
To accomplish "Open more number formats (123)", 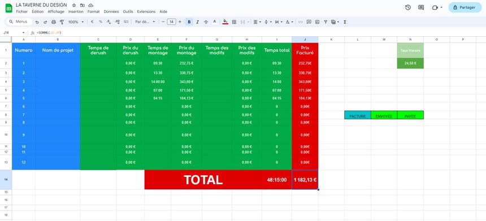I will pos(126,22).
